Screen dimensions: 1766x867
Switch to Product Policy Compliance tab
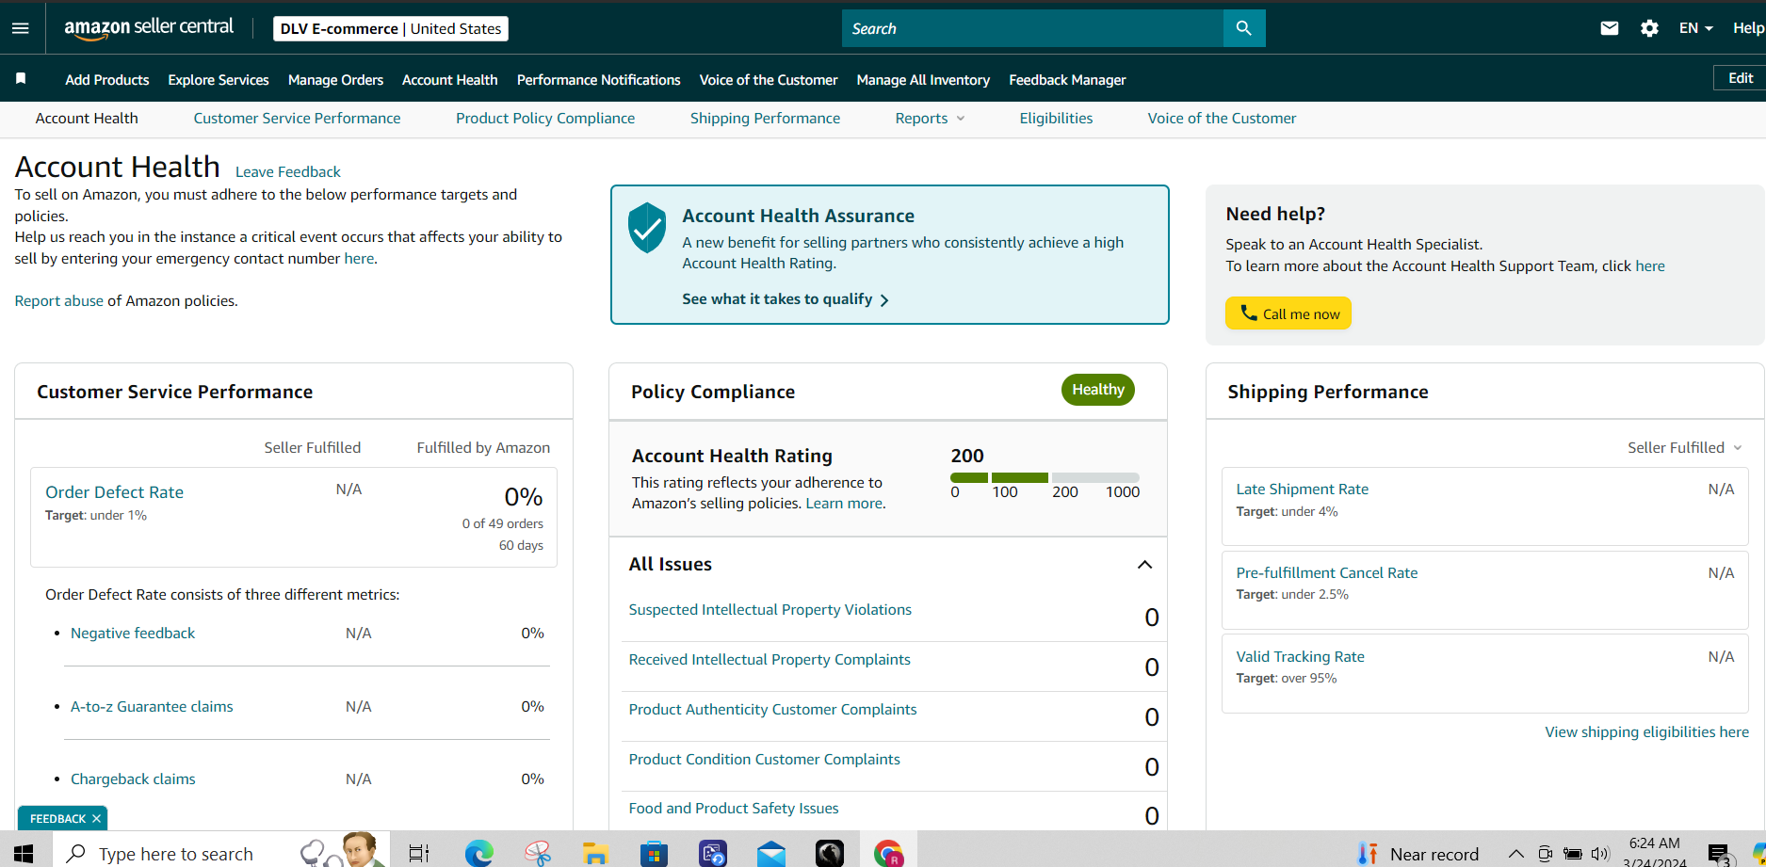(x=545, y=118)
